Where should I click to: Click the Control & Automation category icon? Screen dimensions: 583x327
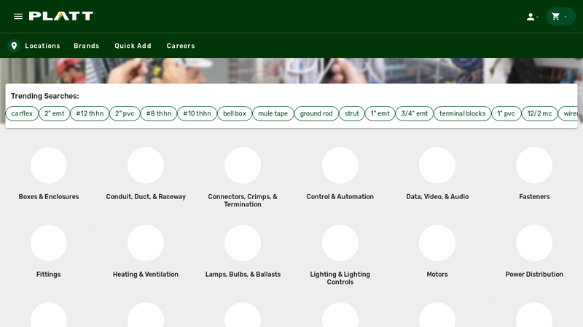coord(340,166)
